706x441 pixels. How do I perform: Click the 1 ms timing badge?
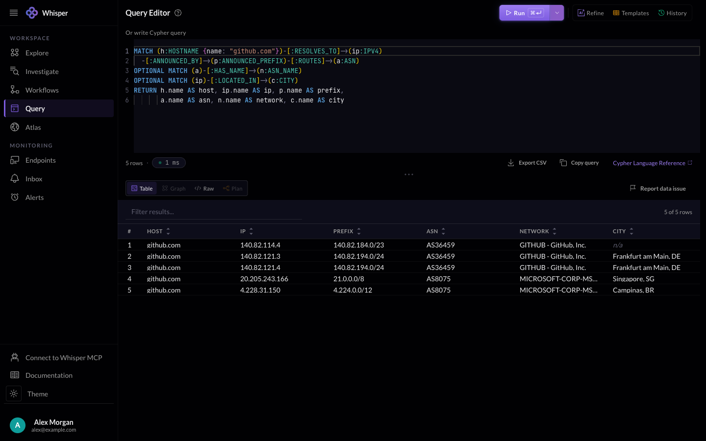click(169, 163)
